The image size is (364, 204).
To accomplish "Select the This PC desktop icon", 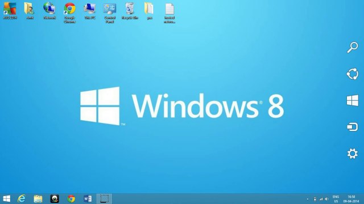I will (x=90, y=11).
